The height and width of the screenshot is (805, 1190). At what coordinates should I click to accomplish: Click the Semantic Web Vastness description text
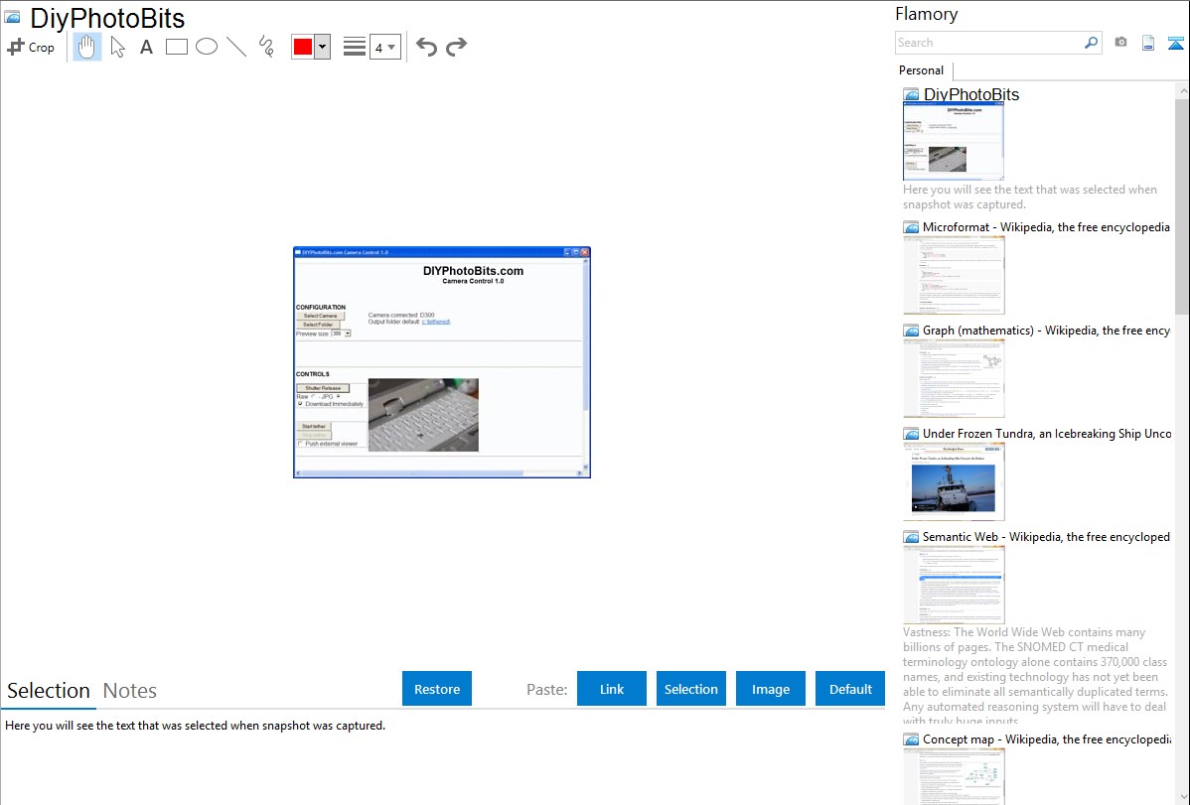(1035, 676)
